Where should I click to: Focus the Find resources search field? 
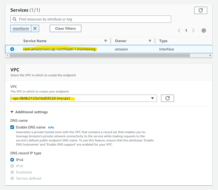91,19
